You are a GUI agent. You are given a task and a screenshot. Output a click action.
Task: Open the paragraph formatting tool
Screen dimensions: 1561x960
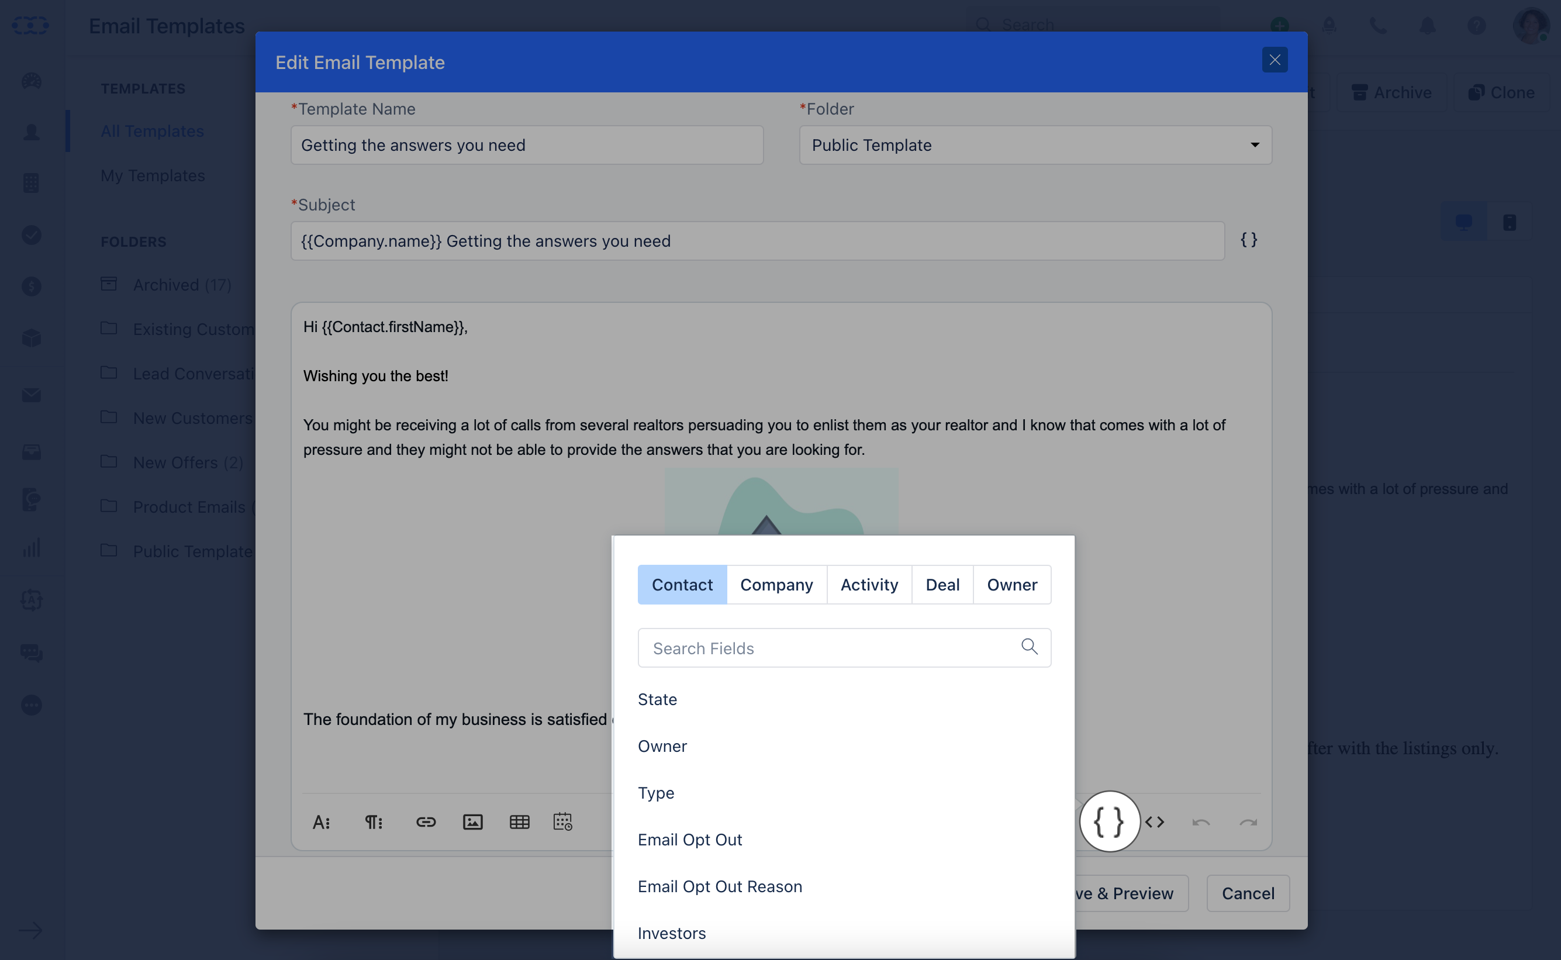(373, 822)
